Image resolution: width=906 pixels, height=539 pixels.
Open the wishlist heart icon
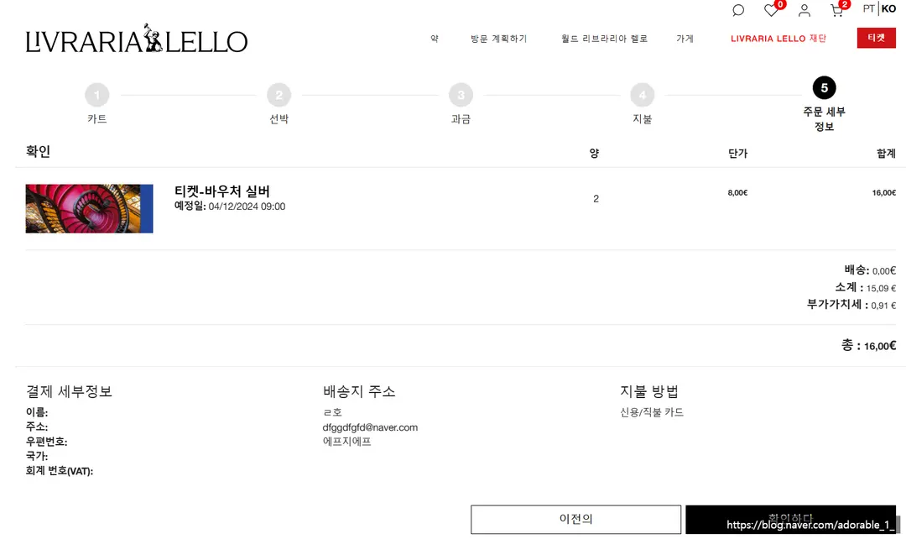[x=771, y=10]
